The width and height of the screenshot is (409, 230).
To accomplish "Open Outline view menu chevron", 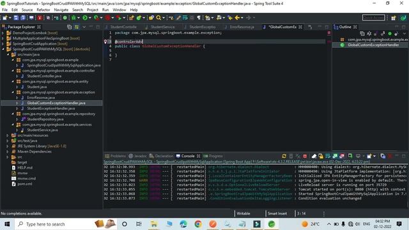I will click(405, 34).
